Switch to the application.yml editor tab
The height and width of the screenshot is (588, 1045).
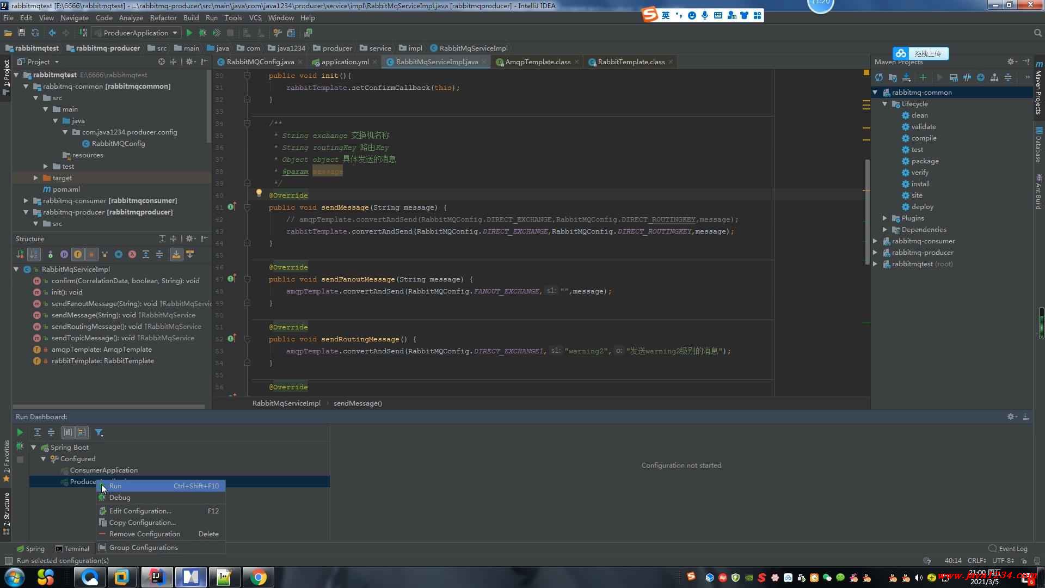point(345,62)
